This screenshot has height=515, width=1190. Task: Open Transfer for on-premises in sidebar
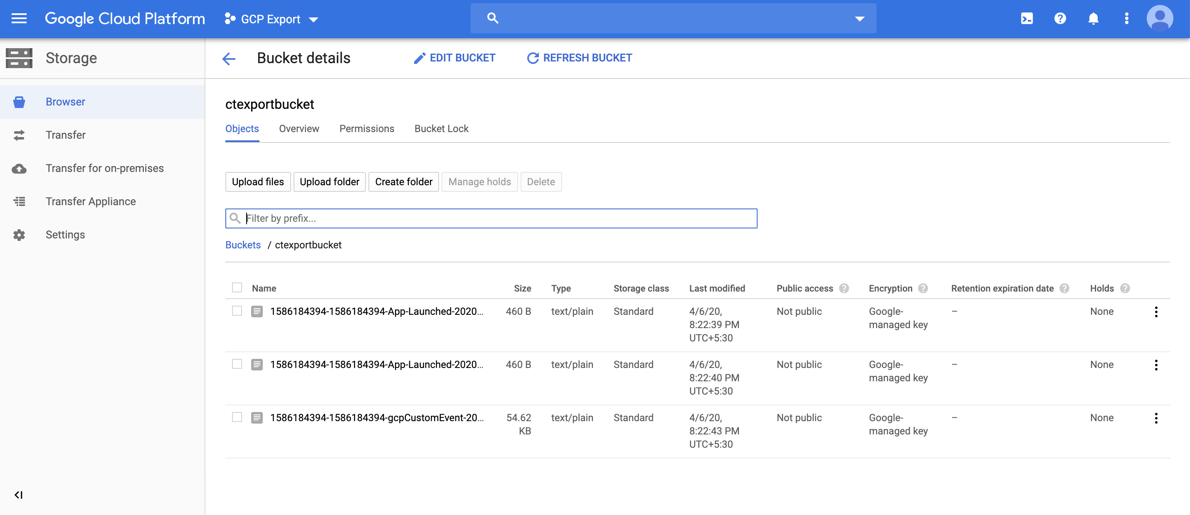point(103,169)
